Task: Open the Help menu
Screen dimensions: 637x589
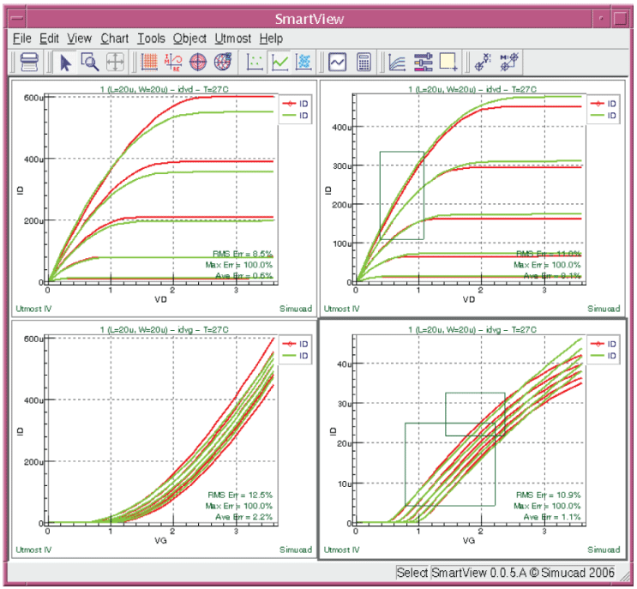Action: pos(271,39)
